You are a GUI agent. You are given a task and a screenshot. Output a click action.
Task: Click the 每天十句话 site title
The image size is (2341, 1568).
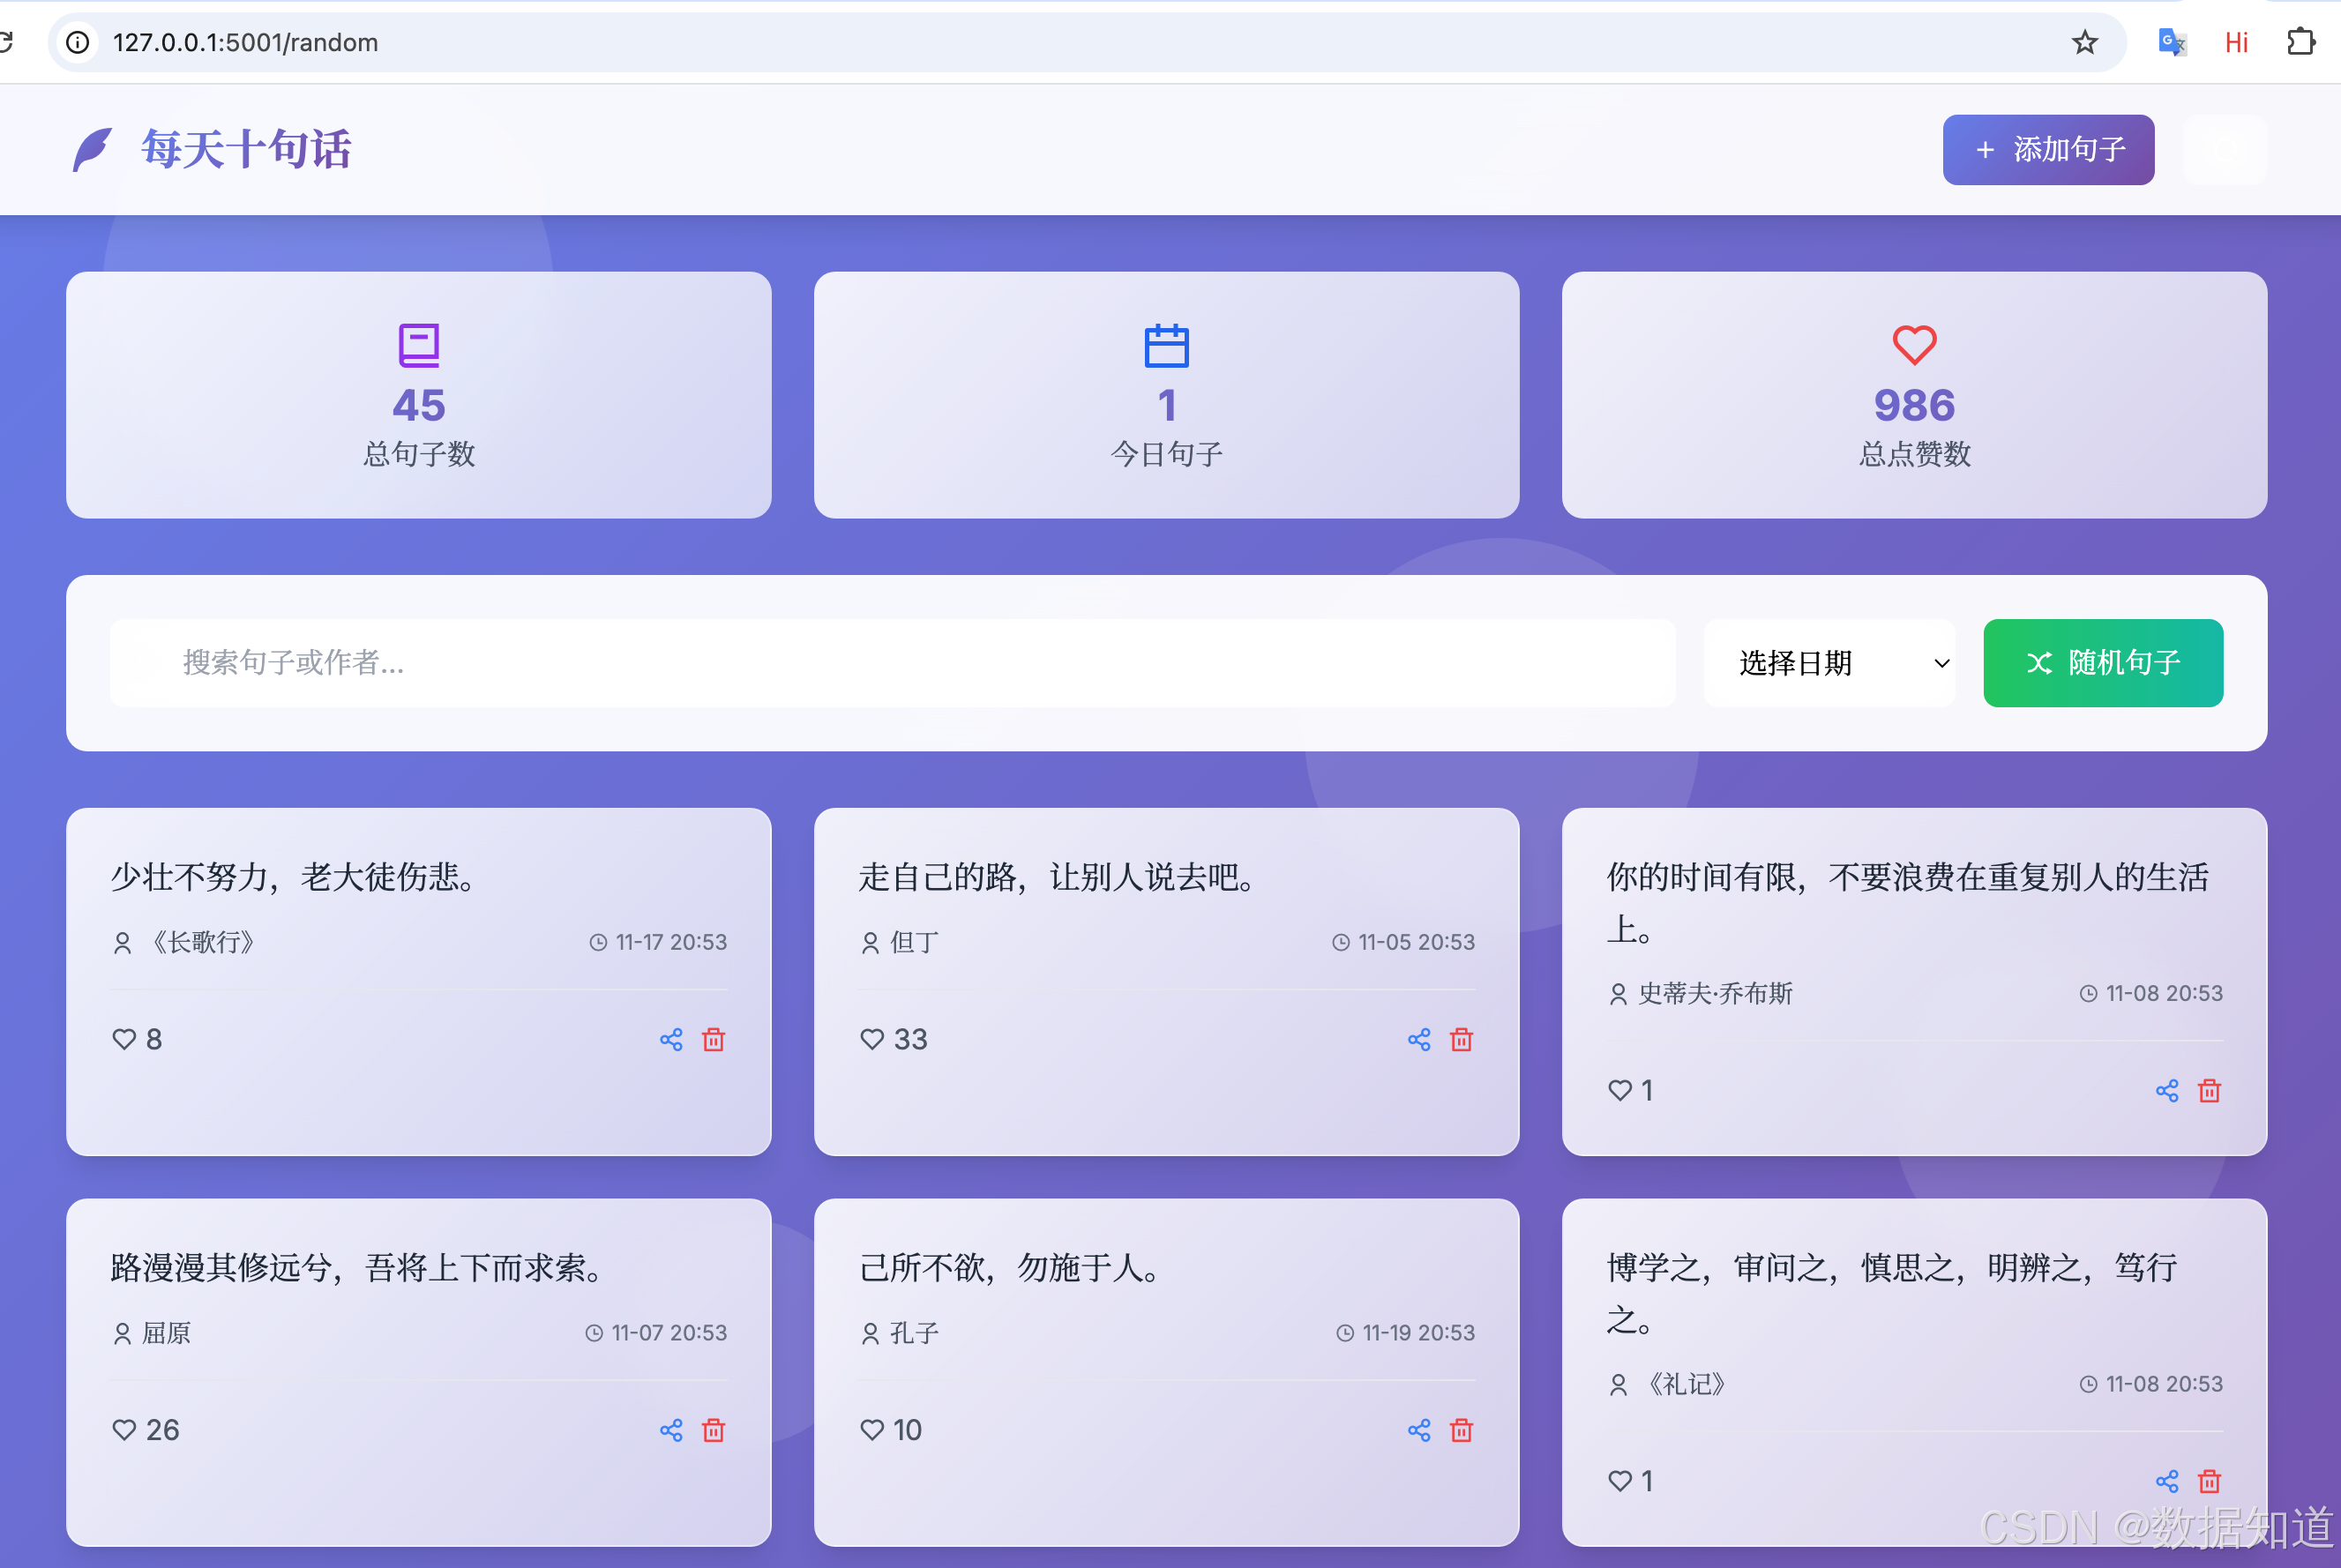[246, 150]
